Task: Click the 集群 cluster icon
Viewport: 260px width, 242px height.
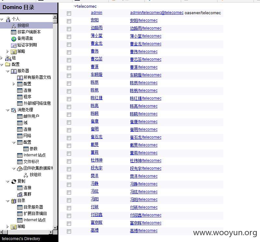Action: pos(20,194)
